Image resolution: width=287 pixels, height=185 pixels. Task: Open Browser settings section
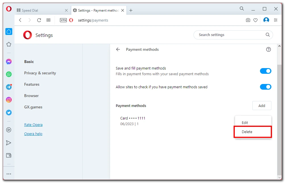coord(32,96)
